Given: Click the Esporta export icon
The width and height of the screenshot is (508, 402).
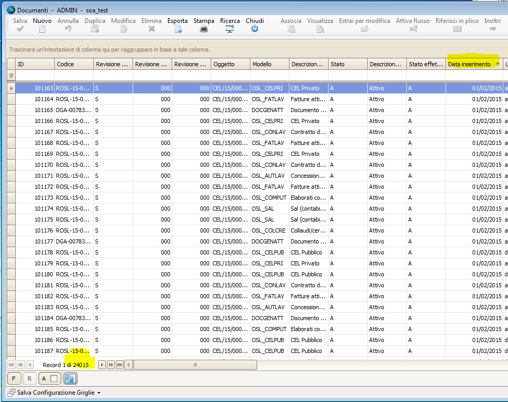Looking at the screenshot, I should [177, 29].
